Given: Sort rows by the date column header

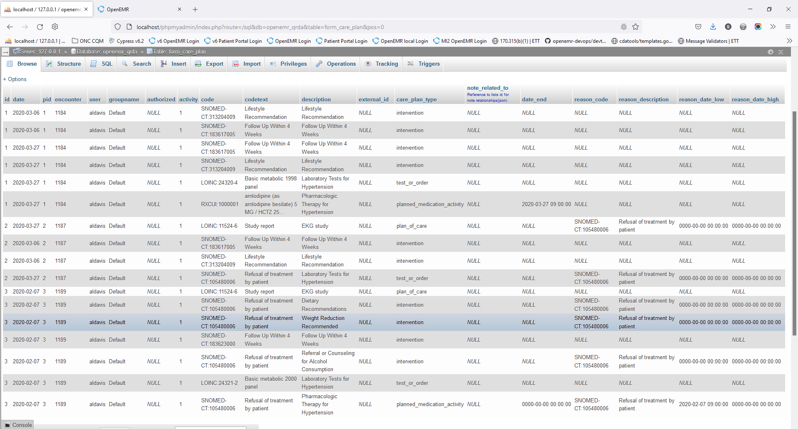Looking at the screenshot, I should coord(19,99).
